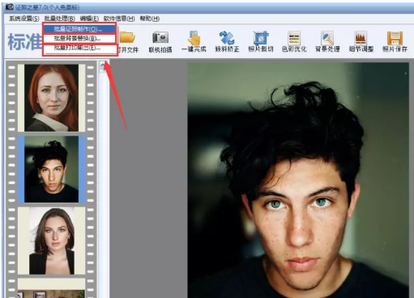Open the 帮助(H) menu
Image resolution: width=414 pixels, height=298 pixels.
150,19
